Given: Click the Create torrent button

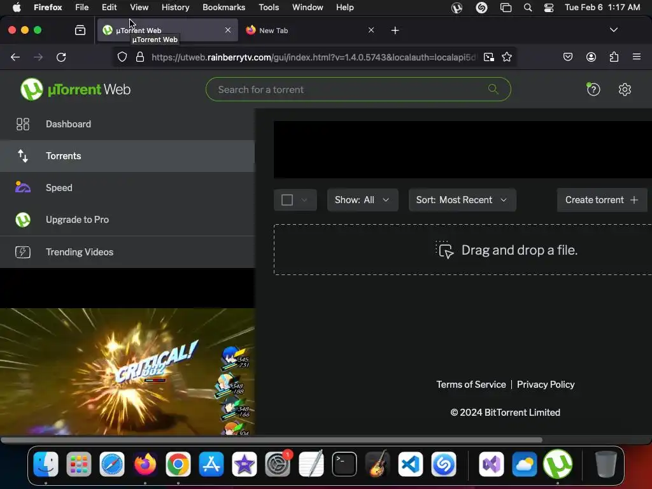Looking at the screenshot, I should pyautogui.click(x=602, y=200).
